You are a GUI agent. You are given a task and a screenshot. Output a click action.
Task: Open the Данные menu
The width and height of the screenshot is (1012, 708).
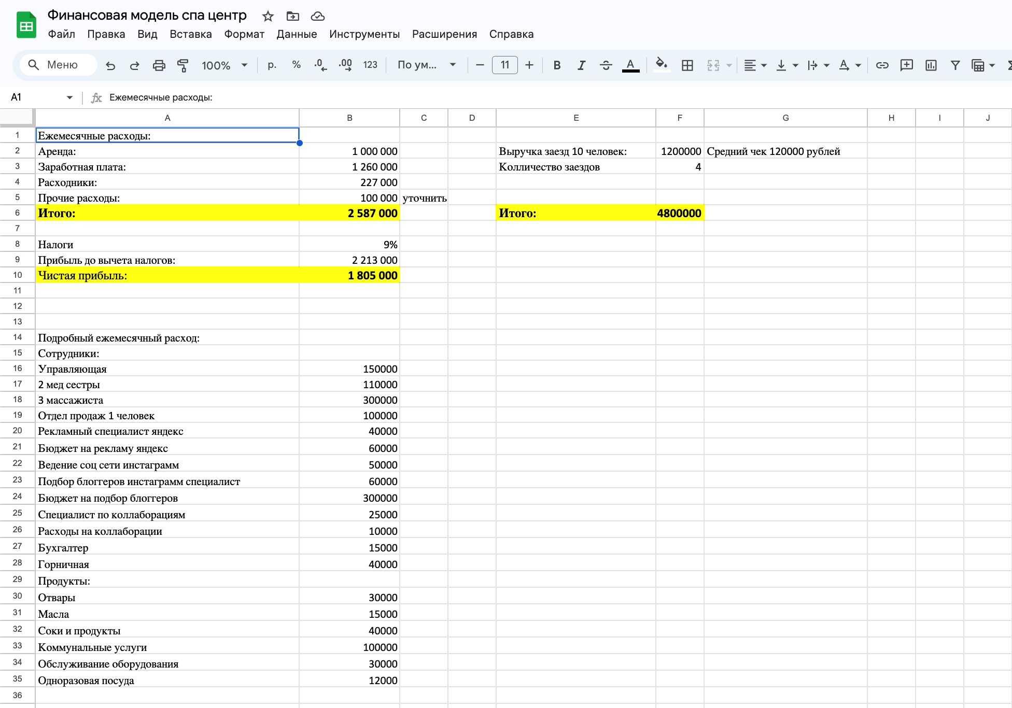click(x=297, y=34)
